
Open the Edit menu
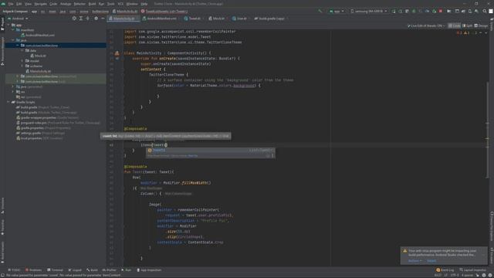(19, 4)
